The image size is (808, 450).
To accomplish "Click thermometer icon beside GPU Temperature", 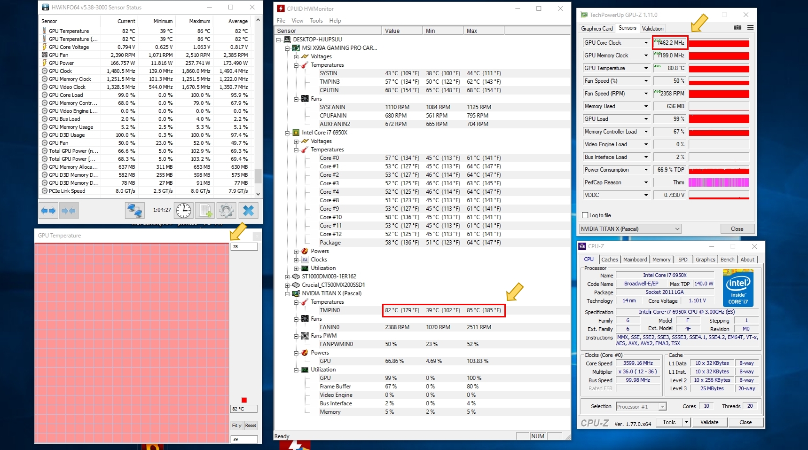I will 45,31.
